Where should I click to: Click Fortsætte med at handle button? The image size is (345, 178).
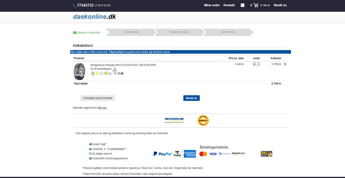98,98
